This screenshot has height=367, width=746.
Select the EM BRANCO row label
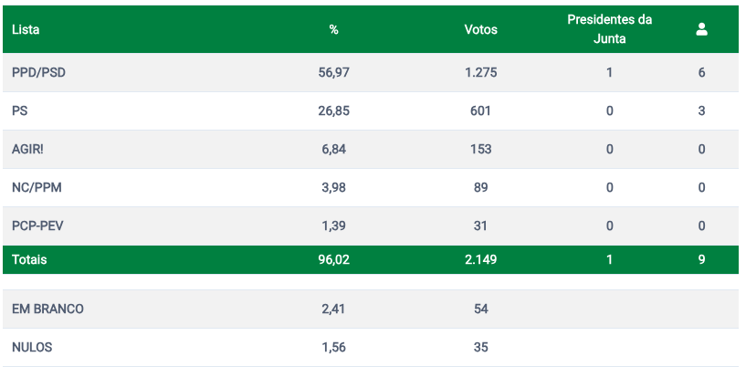[x=47, y=309]
